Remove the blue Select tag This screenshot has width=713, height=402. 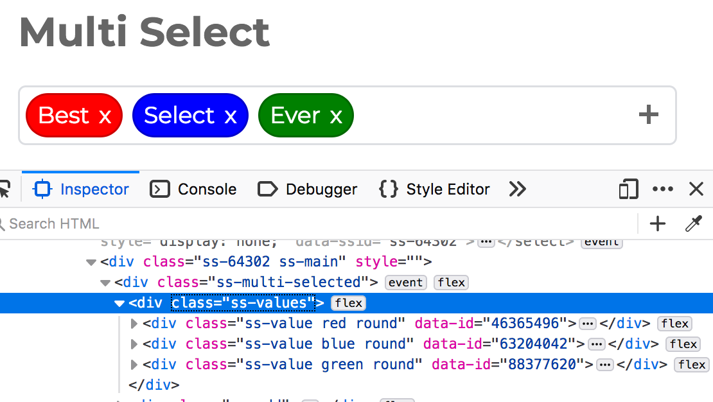[231, 116]
